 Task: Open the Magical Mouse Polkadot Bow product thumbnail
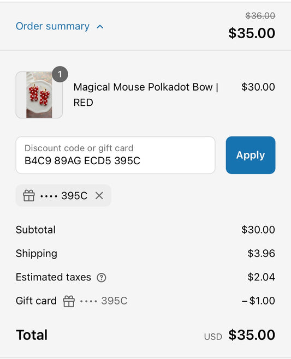tap(39, 95)
